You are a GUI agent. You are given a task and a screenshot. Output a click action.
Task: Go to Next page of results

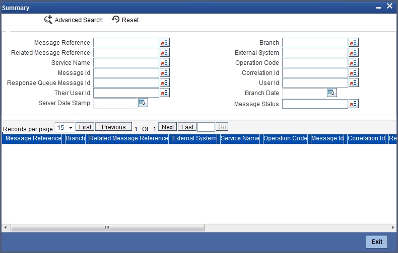(x=168, y=127)
